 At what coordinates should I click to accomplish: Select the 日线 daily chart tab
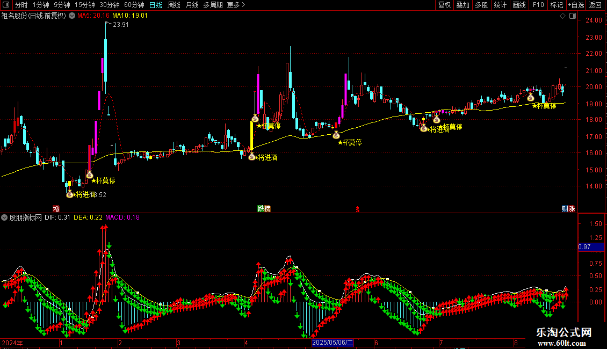(156, 5)
